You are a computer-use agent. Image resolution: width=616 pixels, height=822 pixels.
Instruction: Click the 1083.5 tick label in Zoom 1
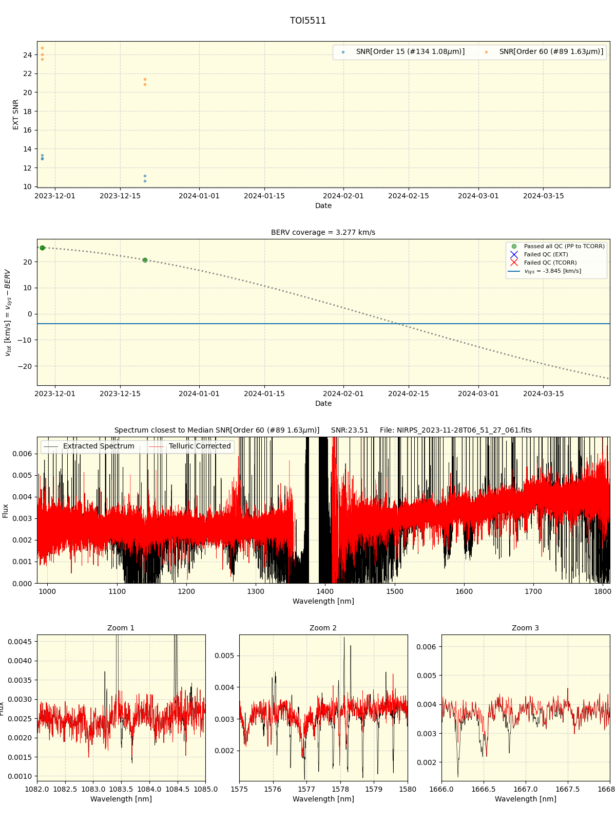pyautogui.click(x=121, y=789)
